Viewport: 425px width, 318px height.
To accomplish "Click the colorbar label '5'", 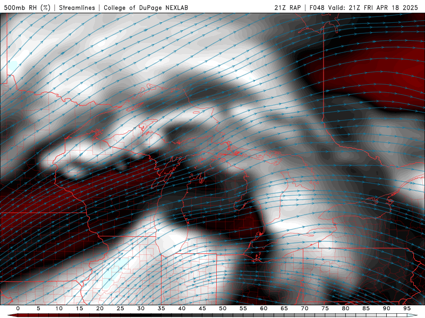I will click(x=38, y=308).
